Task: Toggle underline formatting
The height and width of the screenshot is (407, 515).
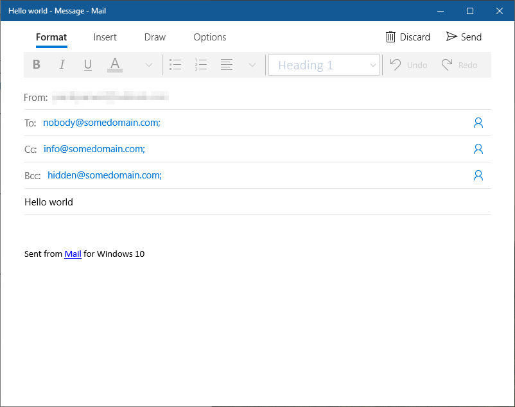Action: [88, 65]
